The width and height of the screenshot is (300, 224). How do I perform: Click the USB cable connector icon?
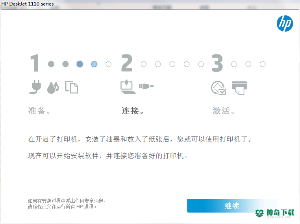146,86
